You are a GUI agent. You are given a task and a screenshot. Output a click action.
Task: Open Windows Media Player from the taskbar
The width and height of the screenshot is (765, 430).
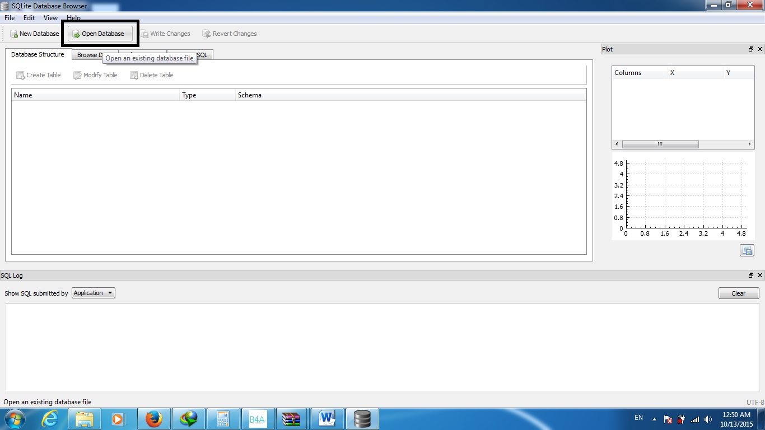click(x=118, y=419)
